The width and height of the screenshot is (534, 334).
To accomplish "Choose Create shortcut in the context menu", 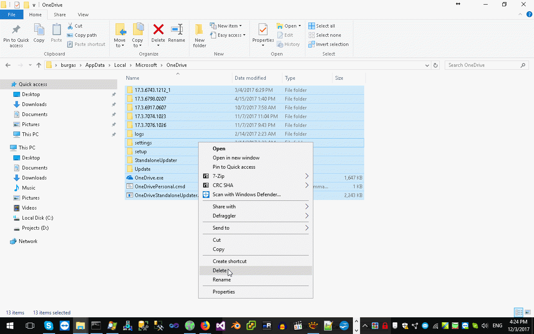I will click(x=256, y=261).
